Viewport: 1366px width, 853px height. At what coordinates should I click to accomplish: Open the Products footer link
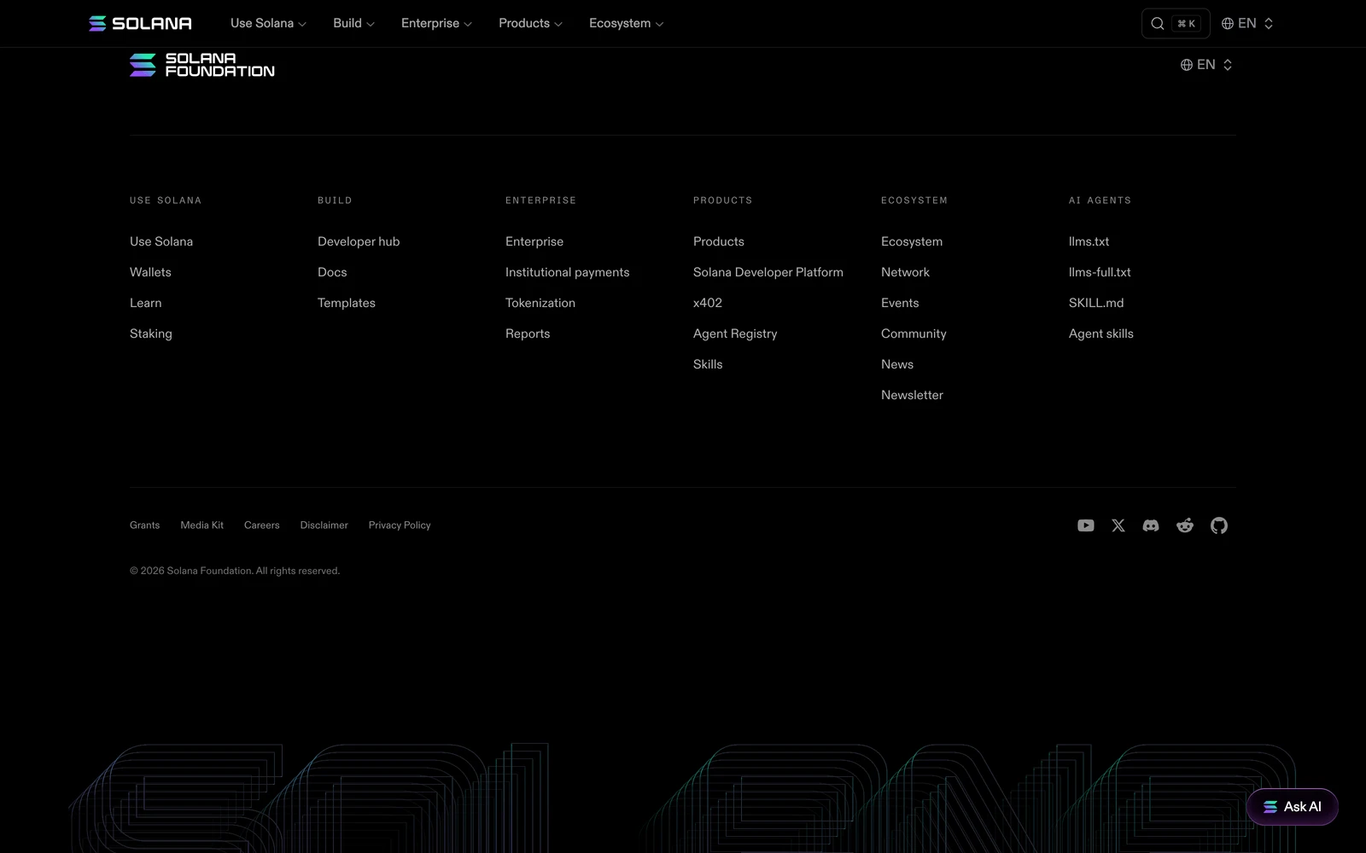[719, 241]
